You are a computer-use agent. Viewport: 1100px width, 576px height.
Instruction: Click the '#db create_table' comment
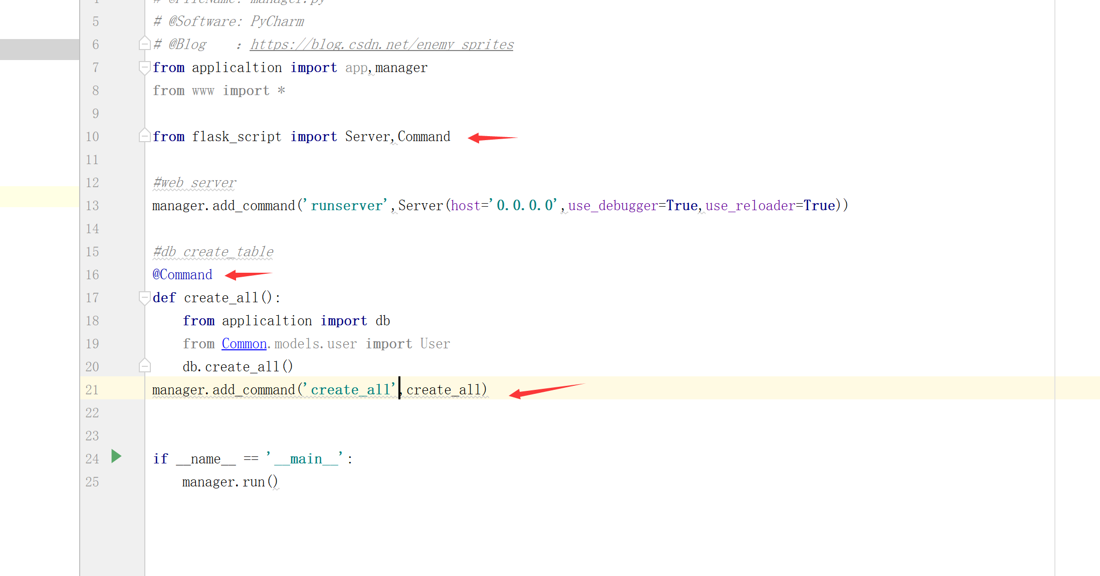(213, 252)
